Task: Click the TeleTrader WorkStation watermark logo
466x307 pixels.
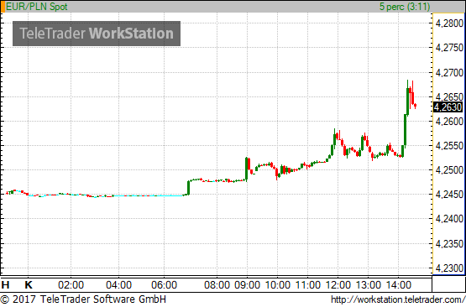Action: pos(97,34)
